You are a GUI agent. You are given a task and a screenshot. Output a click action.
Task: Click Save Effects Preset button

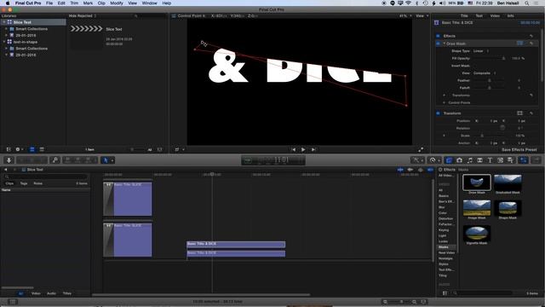(519, 150)
